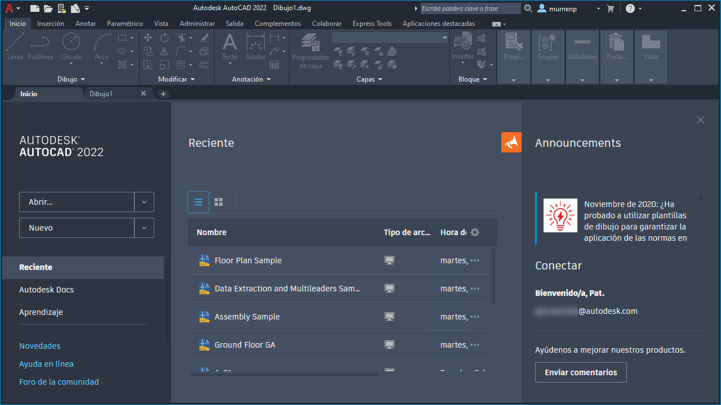
Task: Click new tab plus icon
Action: coord(163,94)
